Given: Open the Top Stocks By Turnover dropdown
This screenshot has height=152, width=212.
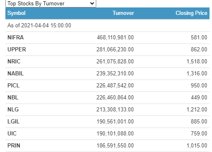Looking at the screenshot, I should tap(51, 3).
